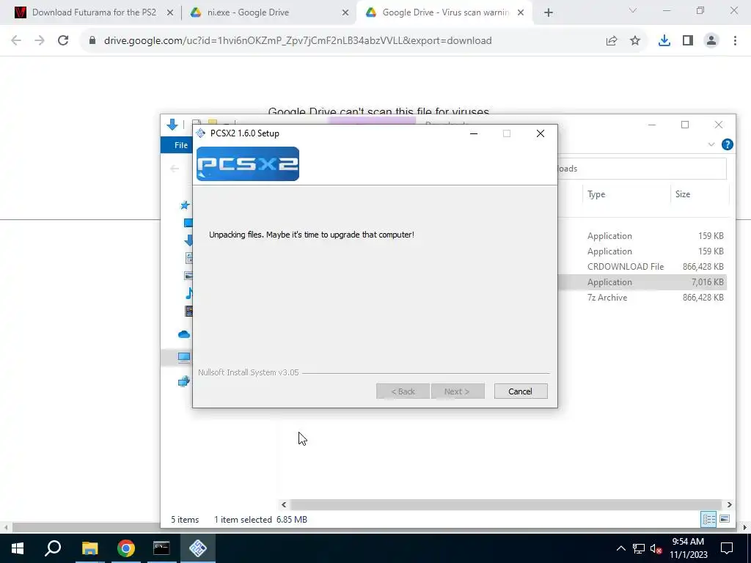
Task: Open Chrome Downloads icon
Action: tap(664, 41)
